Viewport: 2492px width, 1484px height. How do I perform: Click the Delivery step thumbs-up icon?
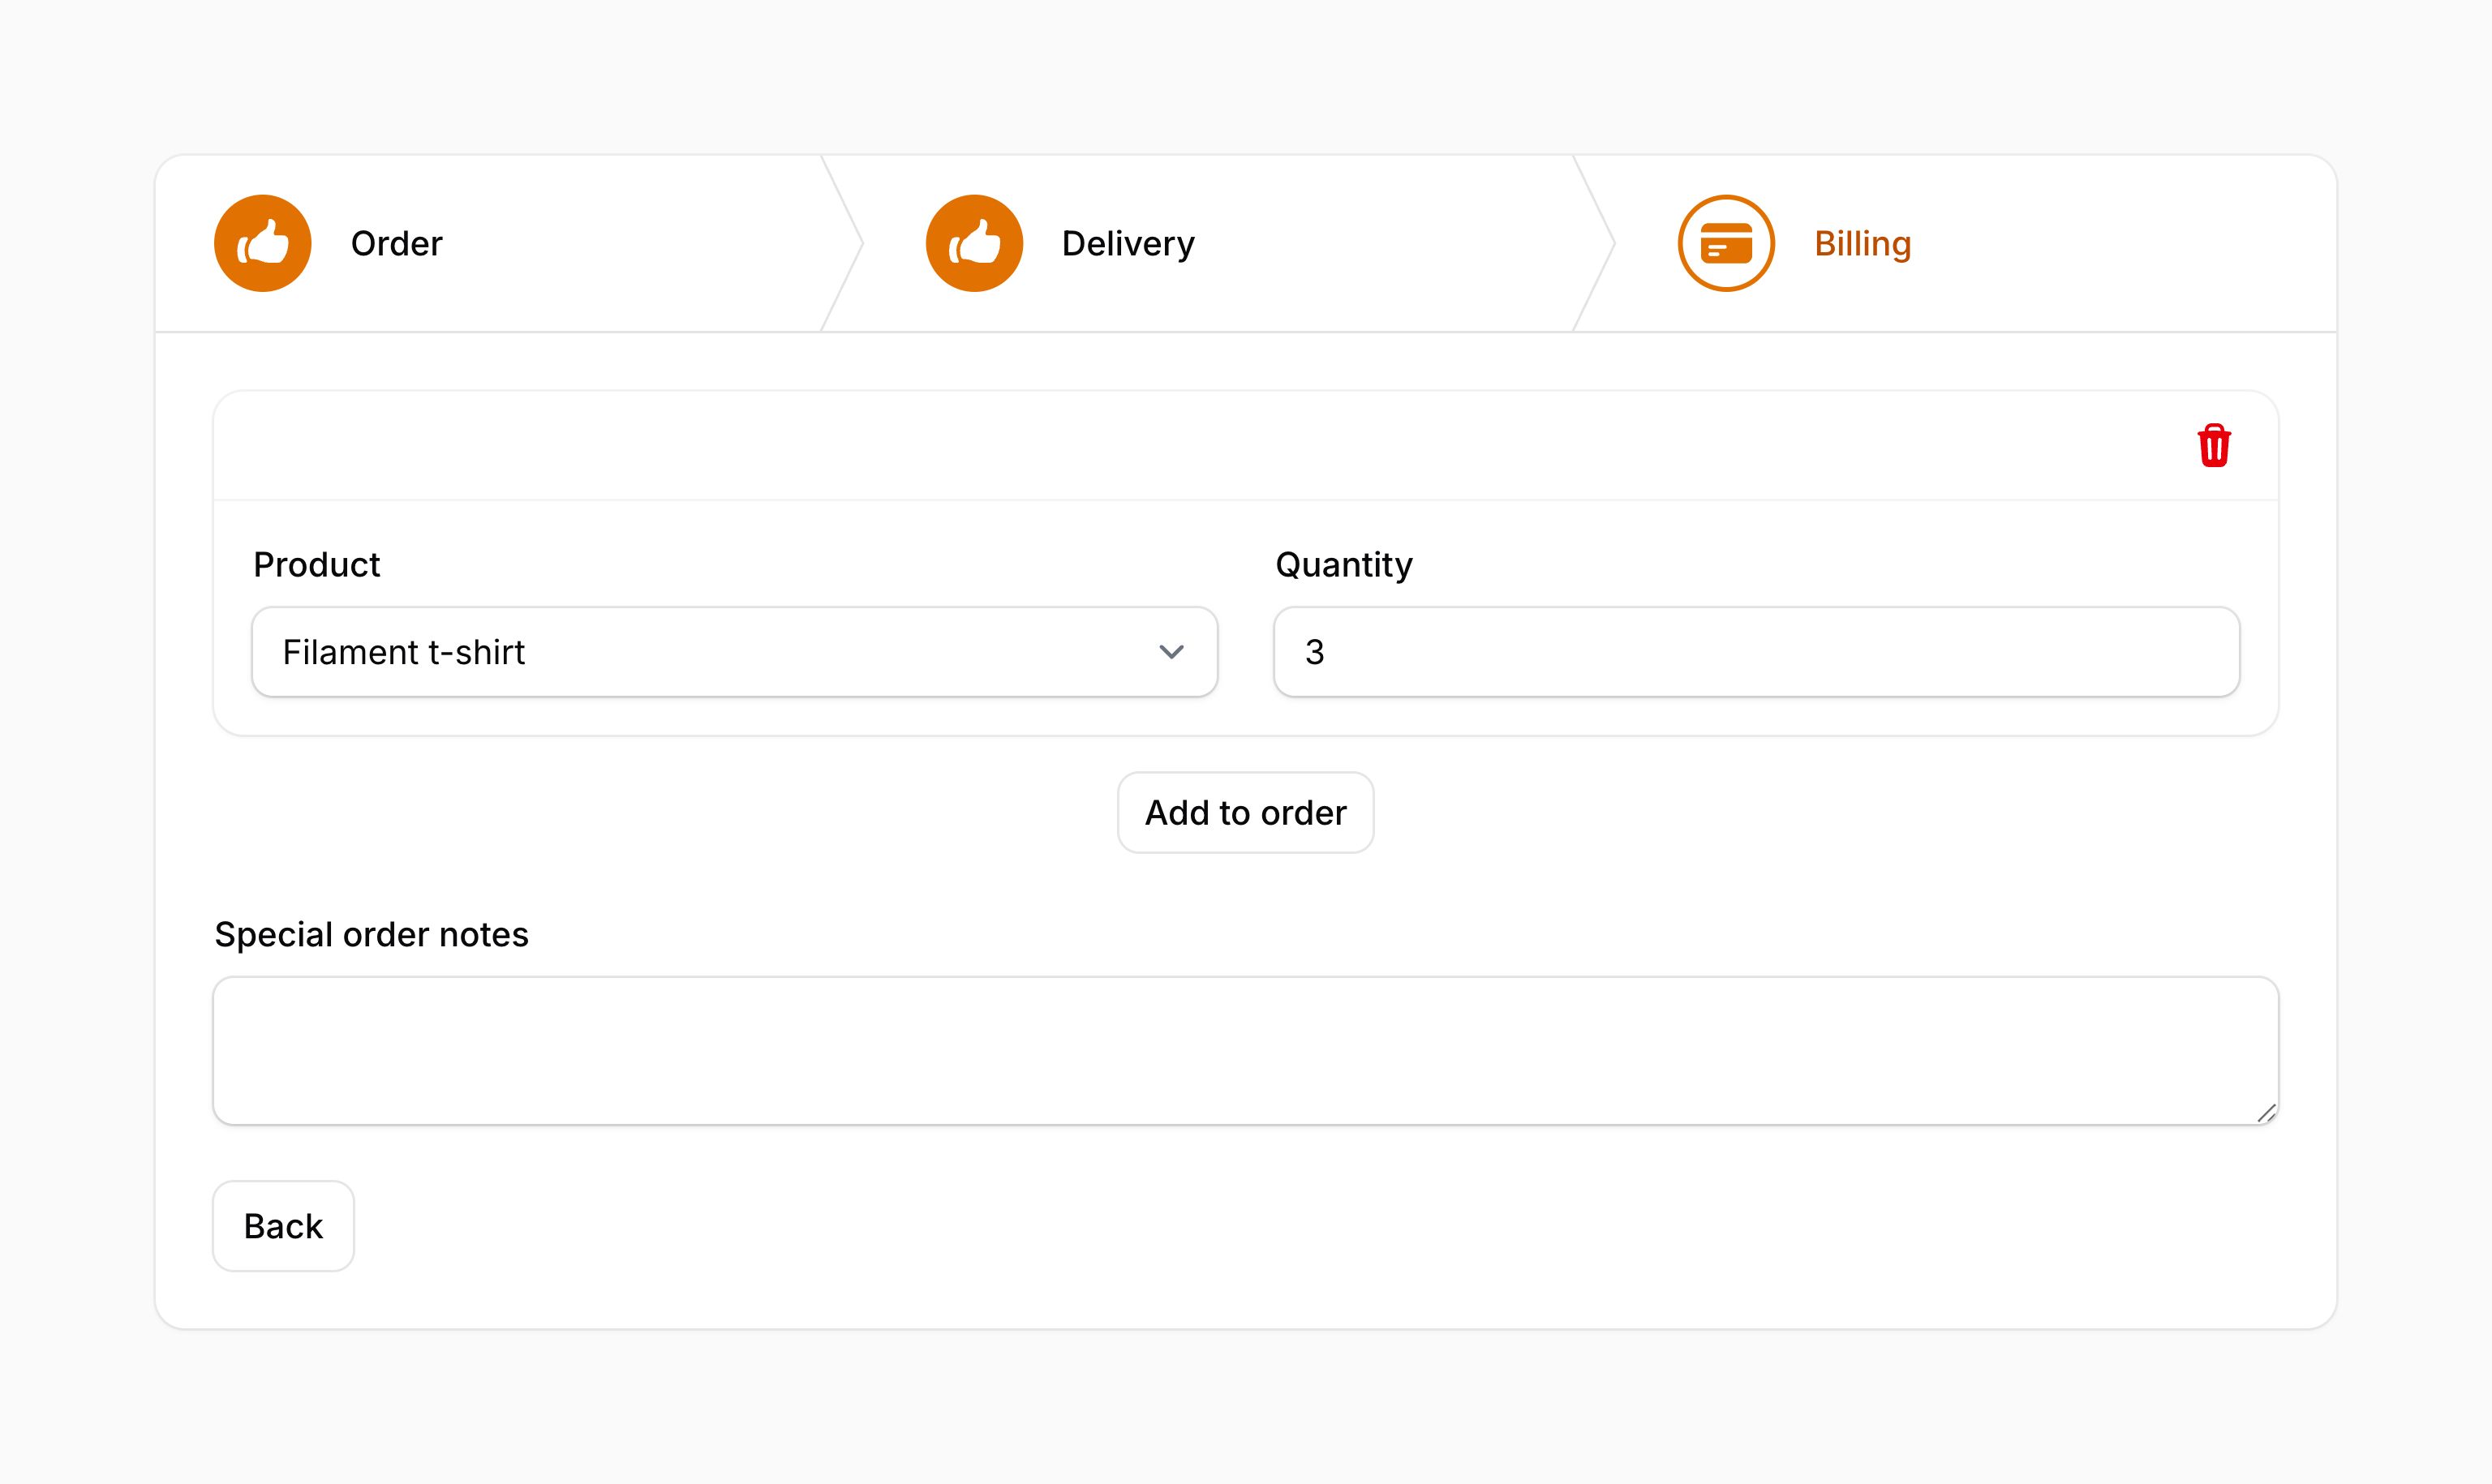point(974,243)
